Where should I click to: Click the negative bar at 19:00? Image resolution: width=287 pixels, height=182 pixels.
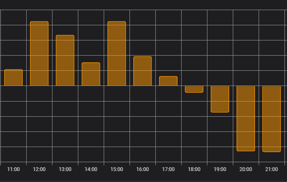220,99
